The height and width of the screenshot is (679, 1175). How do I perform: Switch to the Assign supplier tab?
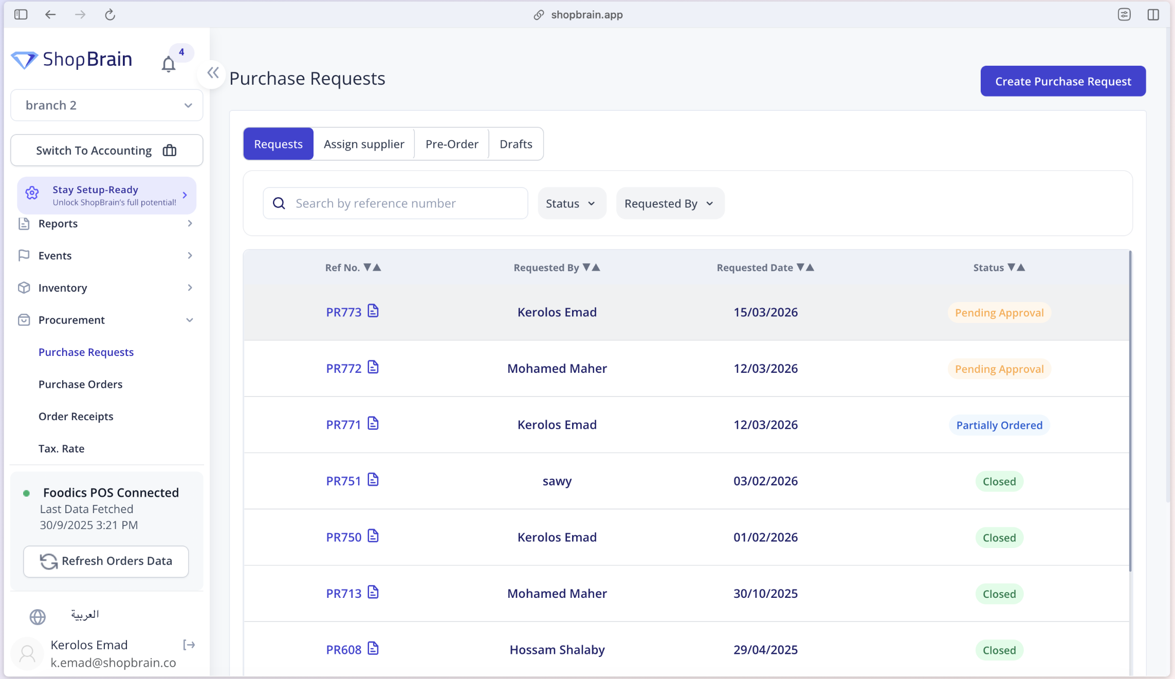click(363, 144)
